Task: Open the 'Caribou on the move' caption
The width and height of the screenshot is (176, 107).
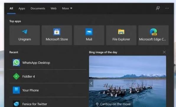Action: pos(115,104)
